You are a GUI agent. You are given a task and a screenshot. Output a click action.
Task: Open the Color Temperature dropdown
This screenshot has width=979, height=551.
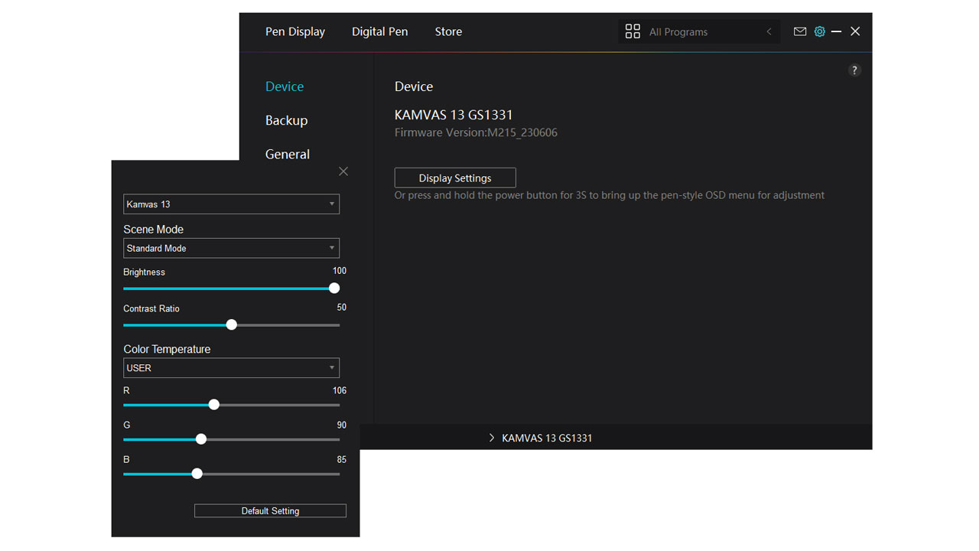coord(231,368)
